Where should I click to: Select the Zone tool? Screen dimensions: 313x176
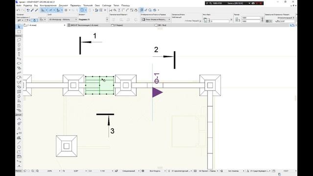tap(19, 106)
